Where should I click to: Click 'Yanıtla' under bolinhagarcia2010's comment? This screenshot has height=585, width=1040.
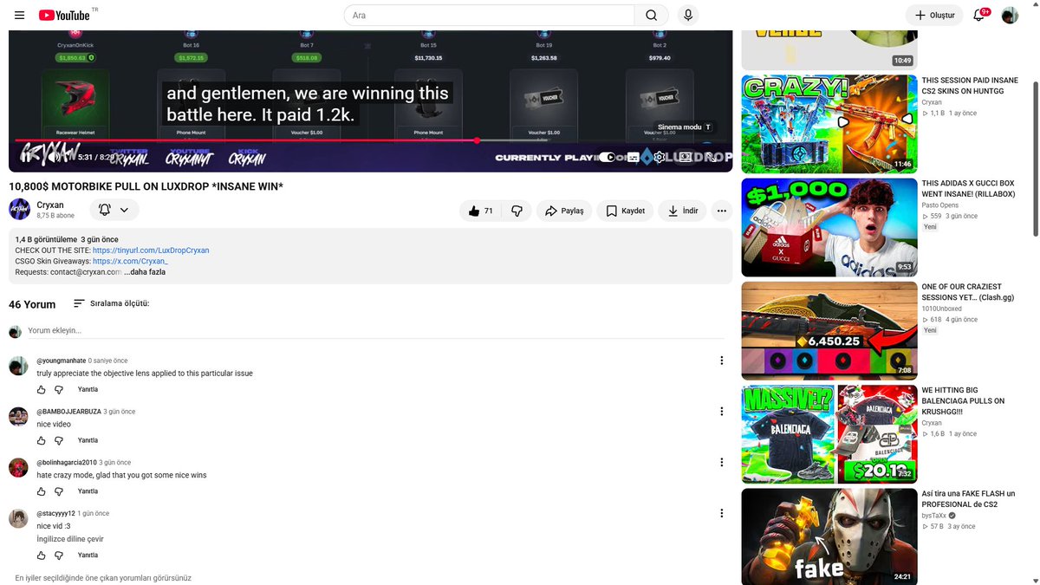[x=88, y=491]
